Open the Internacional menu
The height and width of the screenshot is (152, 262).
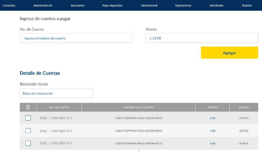pos(149,5)
